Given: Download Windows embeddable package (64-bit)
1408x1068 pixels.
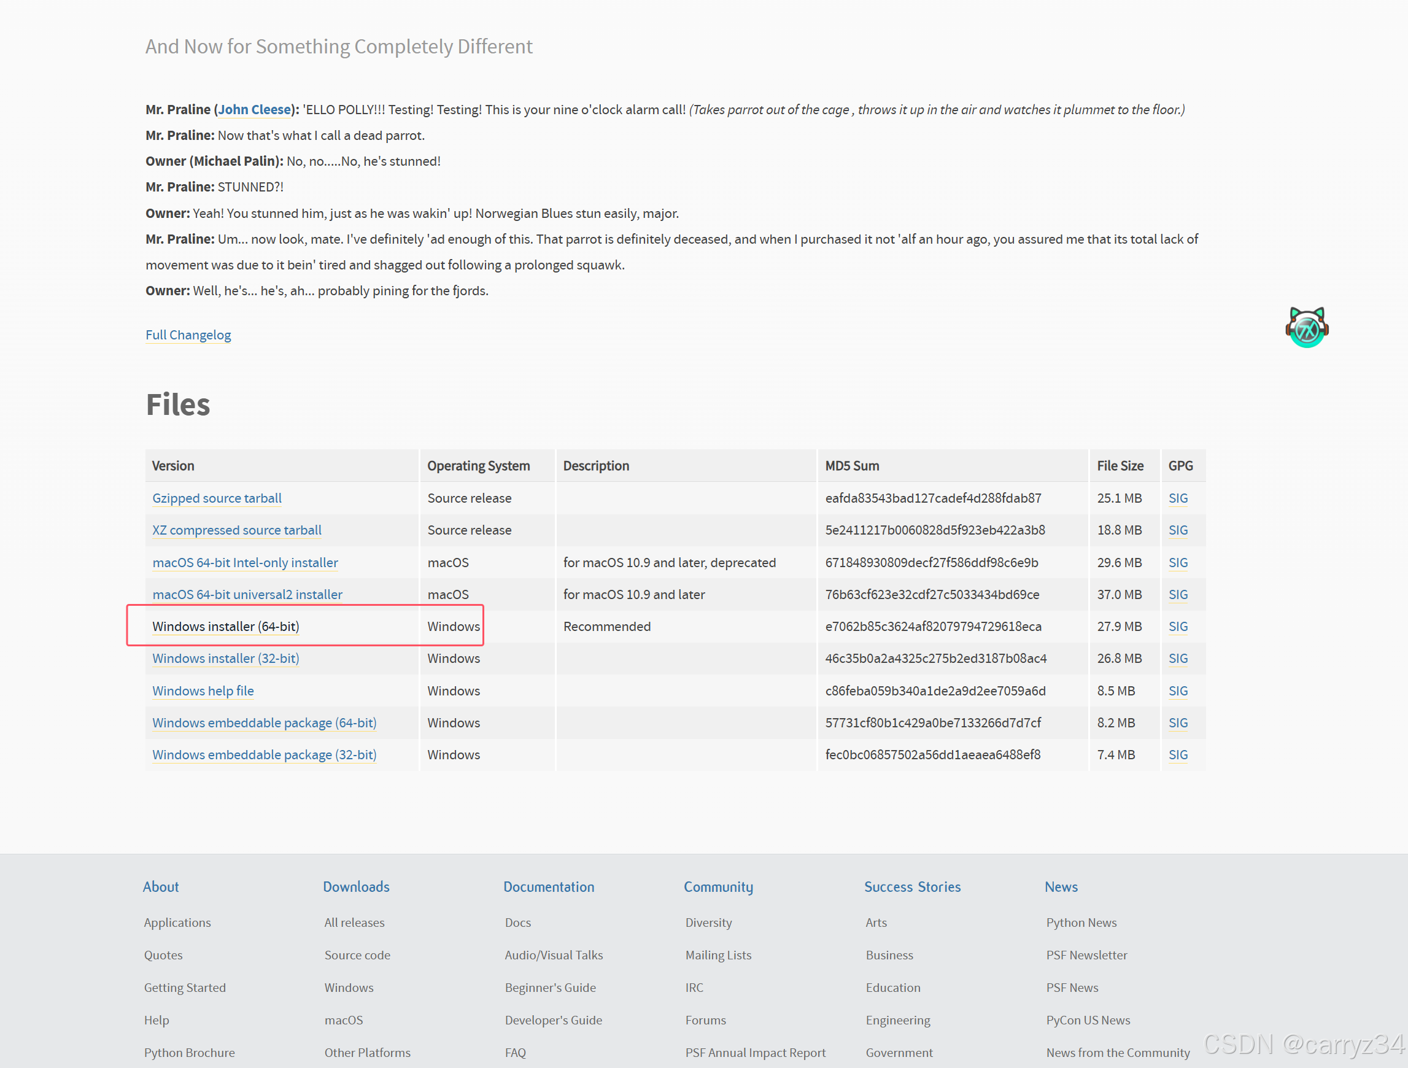Looking at the screenshot, I should click(x=263, y=722).
